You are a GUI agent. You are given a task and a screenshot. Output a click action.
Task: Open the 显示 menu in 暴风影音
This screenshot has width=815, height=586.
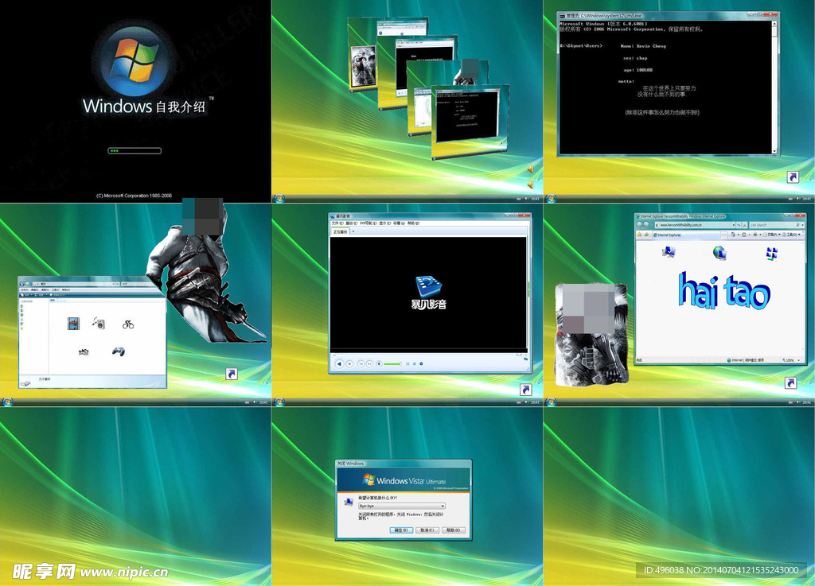[385, 223]
